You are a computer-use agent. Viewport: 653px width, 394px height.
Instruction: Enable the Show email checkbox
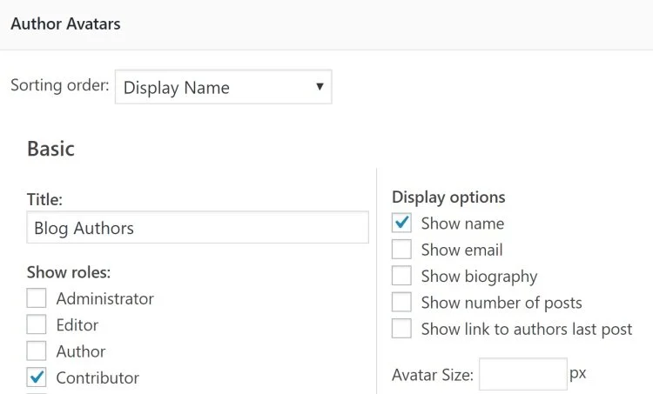point(401,250)
